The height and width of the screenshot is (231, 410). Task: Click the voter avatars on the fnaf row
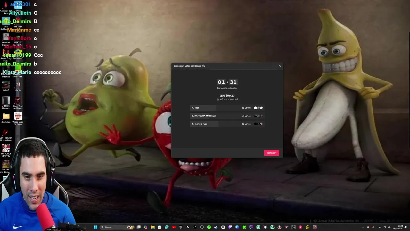258,108
